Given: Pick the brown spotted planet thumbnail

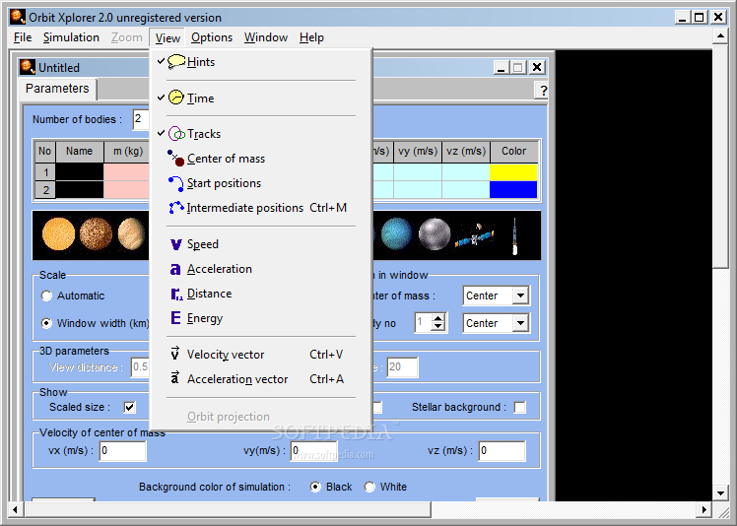Looking at the screenshot, I should coord(96,233).
